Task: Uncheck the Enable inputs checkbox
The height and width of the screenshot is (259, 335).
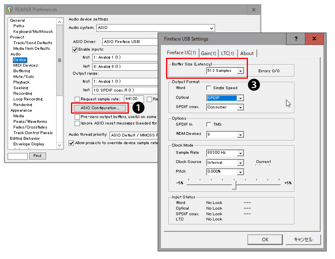Action: coord(75,49)
